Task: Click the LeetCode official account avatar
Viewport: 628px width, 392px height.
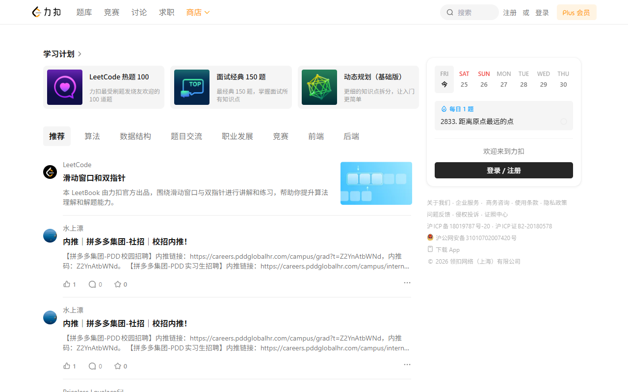Action: [50, 172]
